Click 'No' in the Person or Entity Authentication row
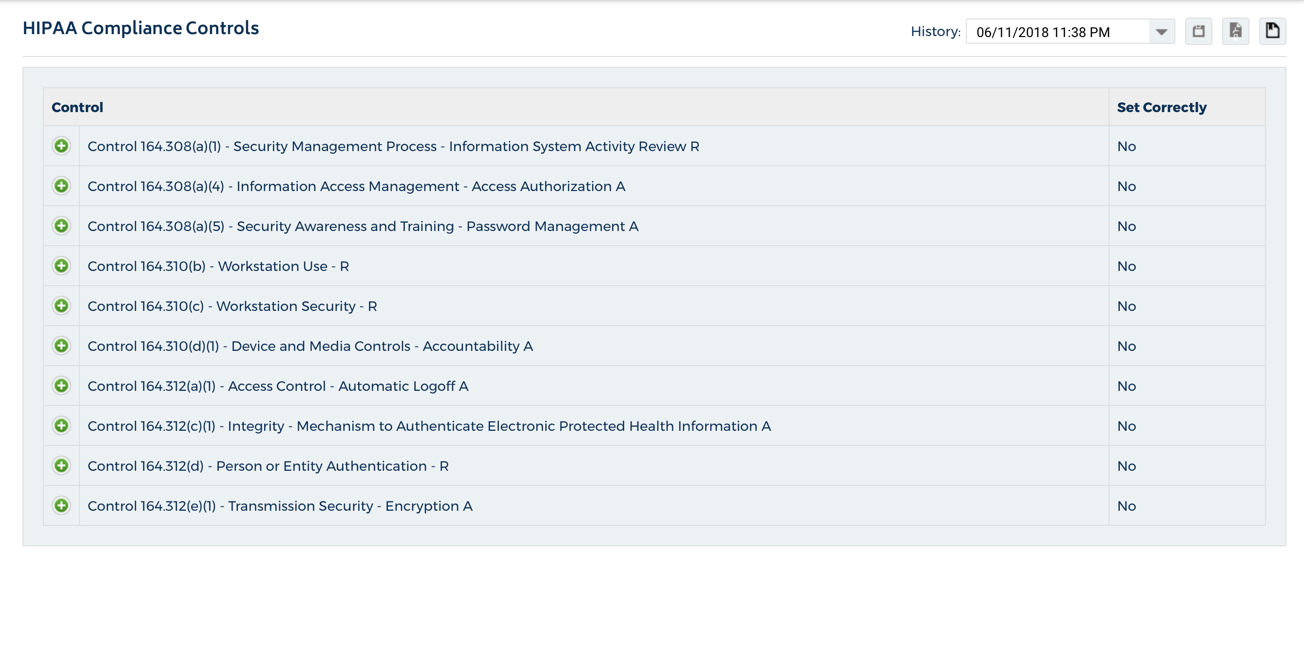This screenshot has width=1304, height=655. (x=1126, y=467)
